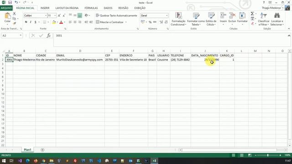
Task: Open Localizar e Selecionar menu
Action: [277, 19]
